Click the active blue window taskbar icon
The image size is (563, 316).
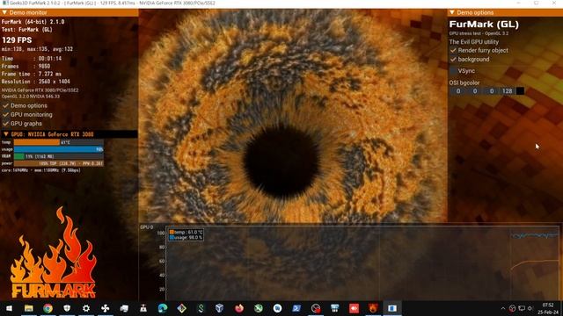pyautogui.click(x=392, y=308)
